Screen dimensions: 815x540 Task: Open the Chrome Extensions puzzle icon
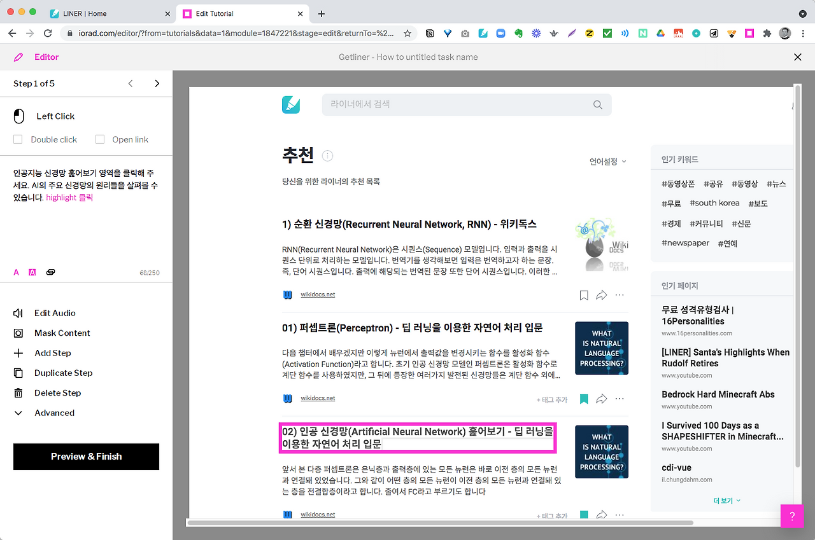coord(767,33)
